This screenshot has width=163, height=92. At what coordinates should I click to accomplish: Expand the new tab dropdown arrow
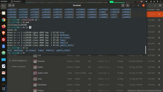click(x=13, y=5)
